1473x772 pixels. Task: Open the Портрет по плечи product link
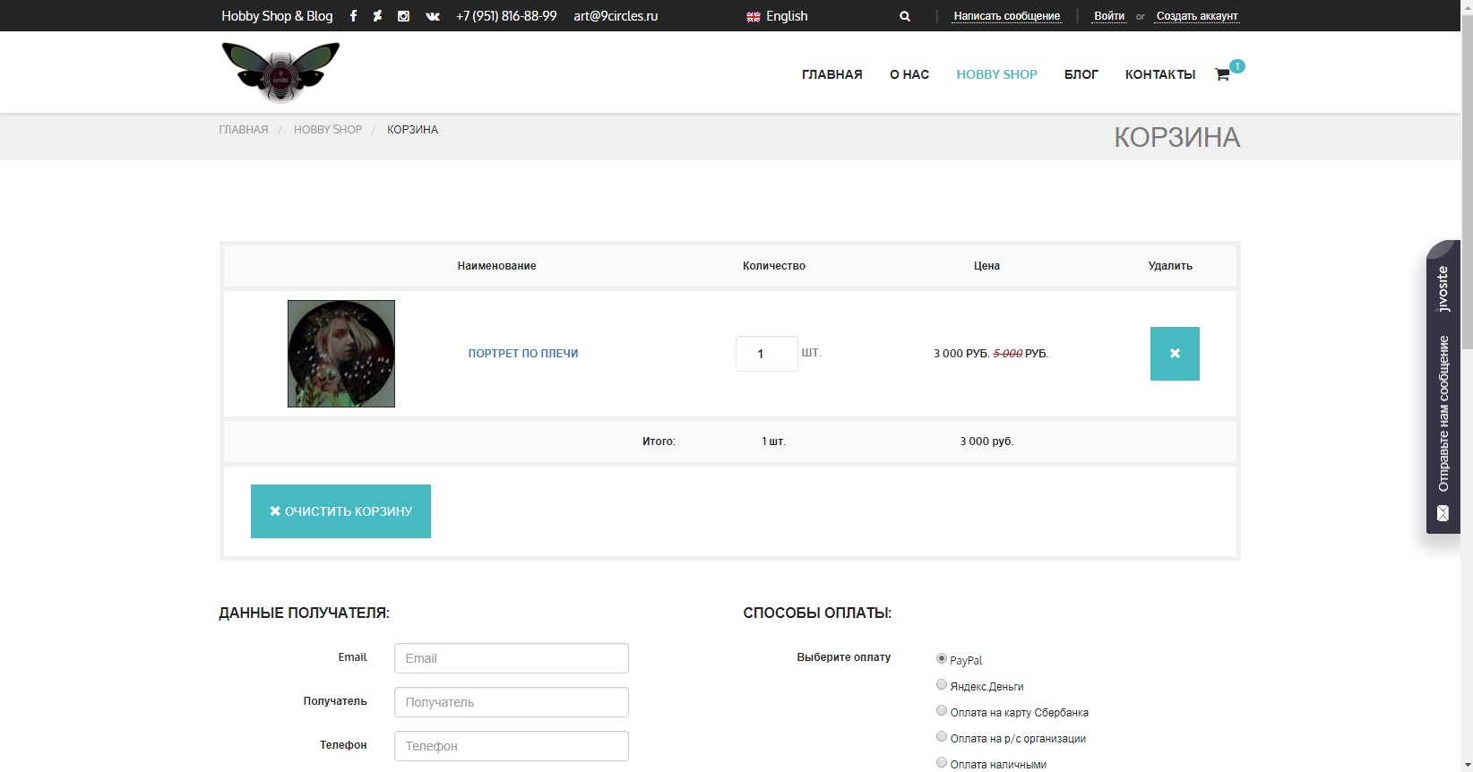click(x=523, y=354)
